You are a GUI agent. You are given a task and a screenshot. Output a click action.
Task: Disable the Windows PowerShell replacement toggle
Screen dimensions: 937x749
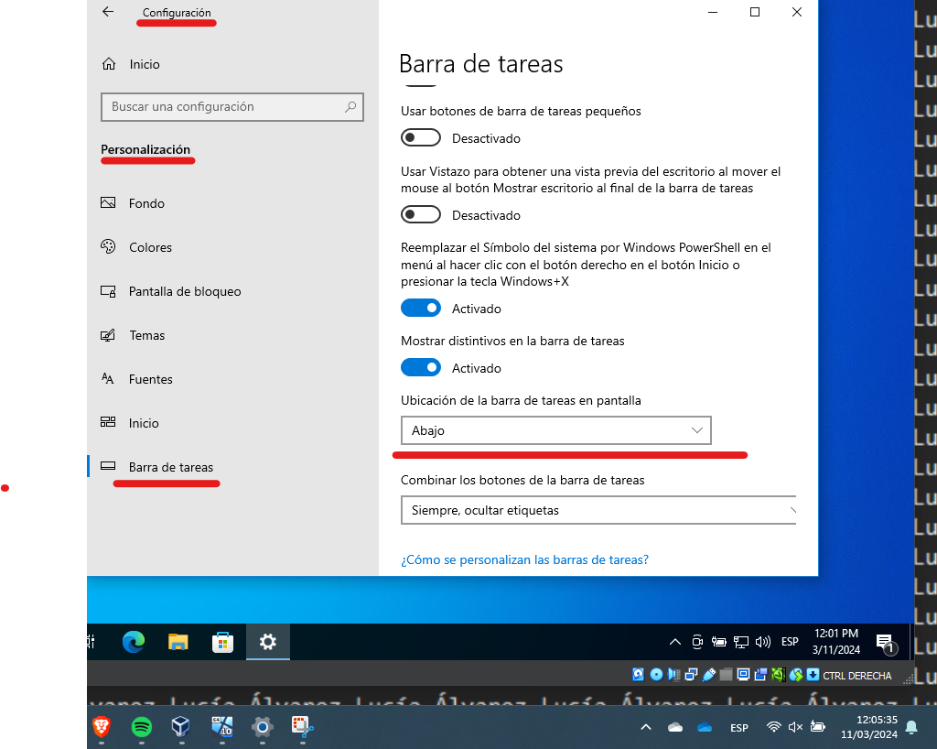point(421,308)
